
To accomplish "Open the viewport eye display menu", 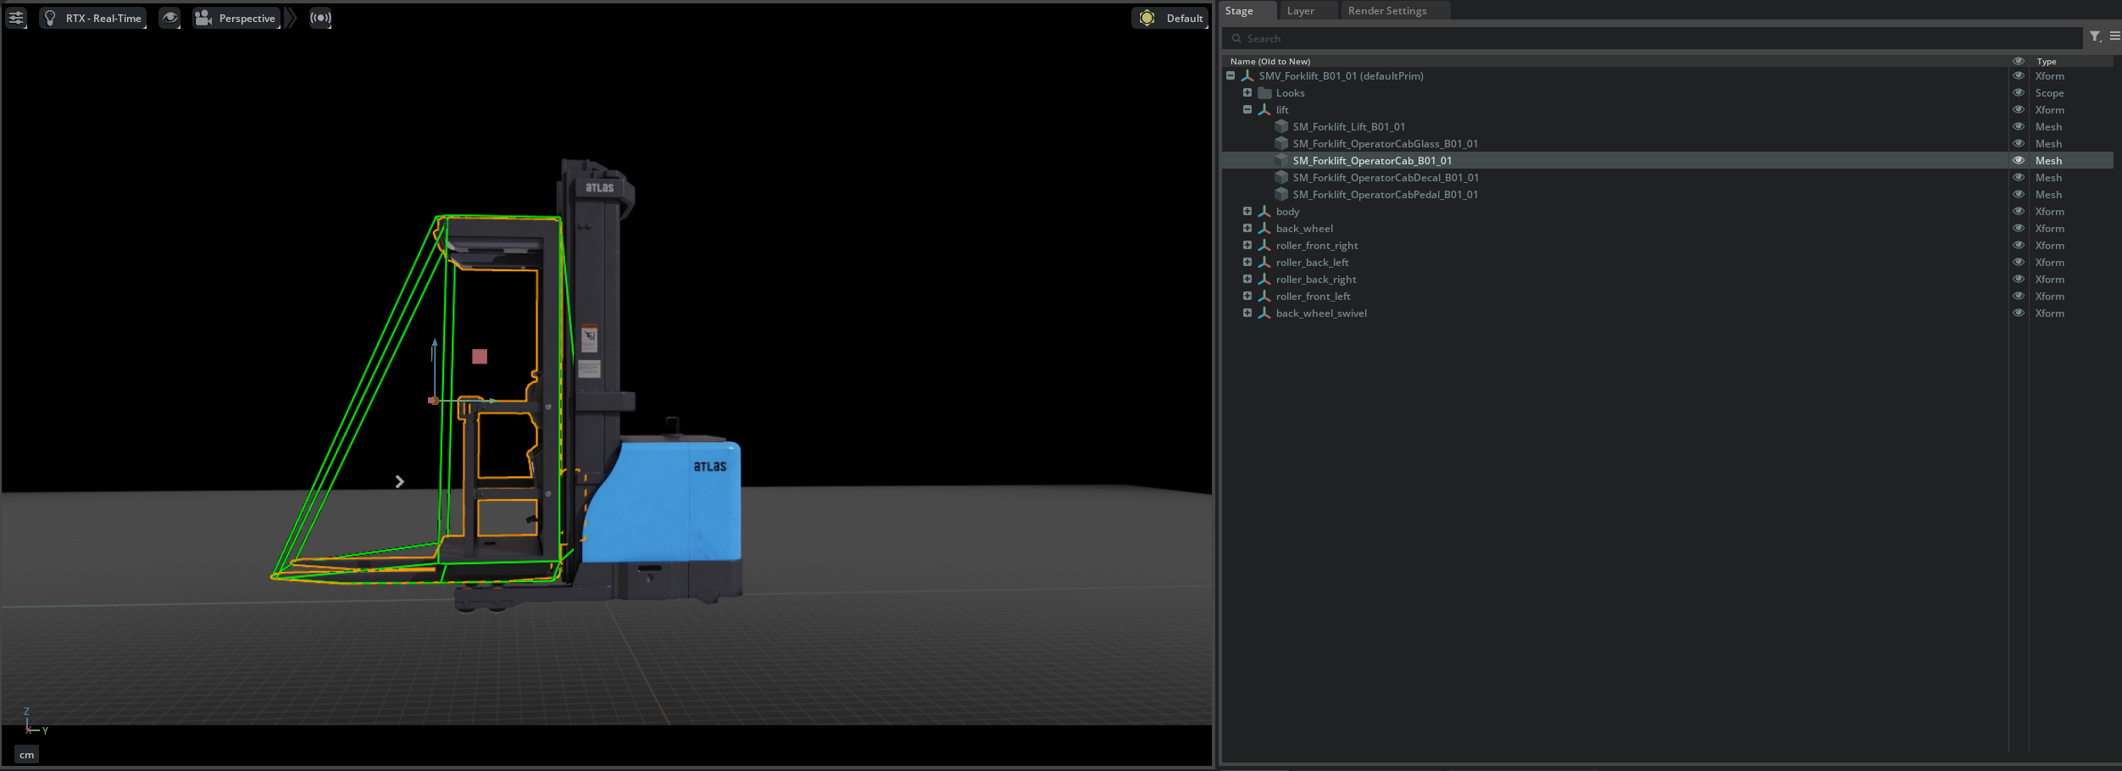I will click(x=169, y=18).
